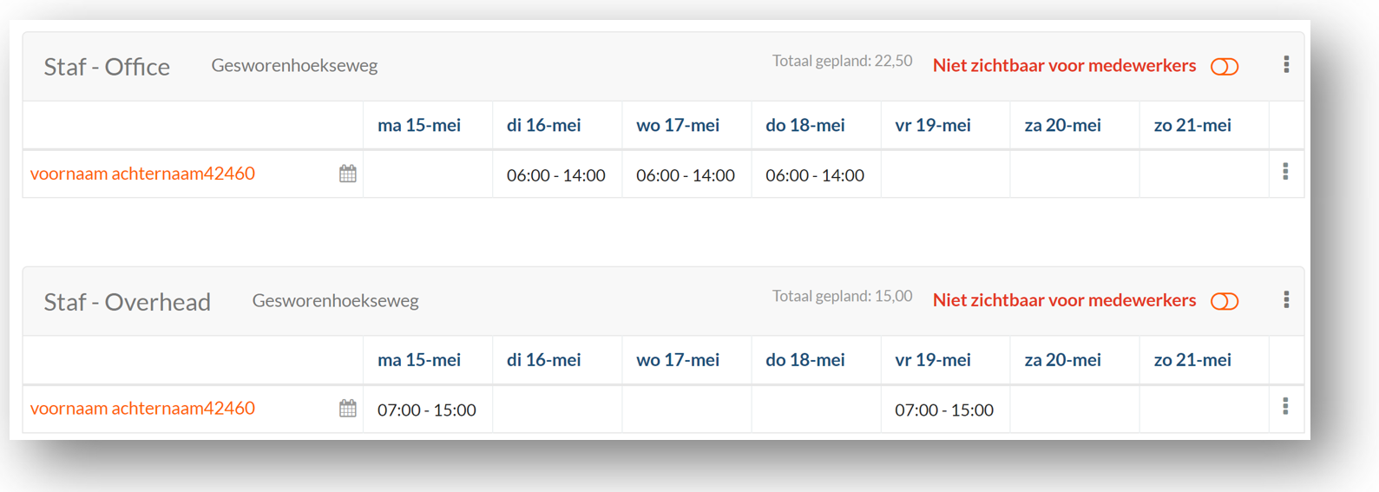Click Staf - Overhead department title
Viewport: 1379px width, 492px height.
tap(128, 302)
